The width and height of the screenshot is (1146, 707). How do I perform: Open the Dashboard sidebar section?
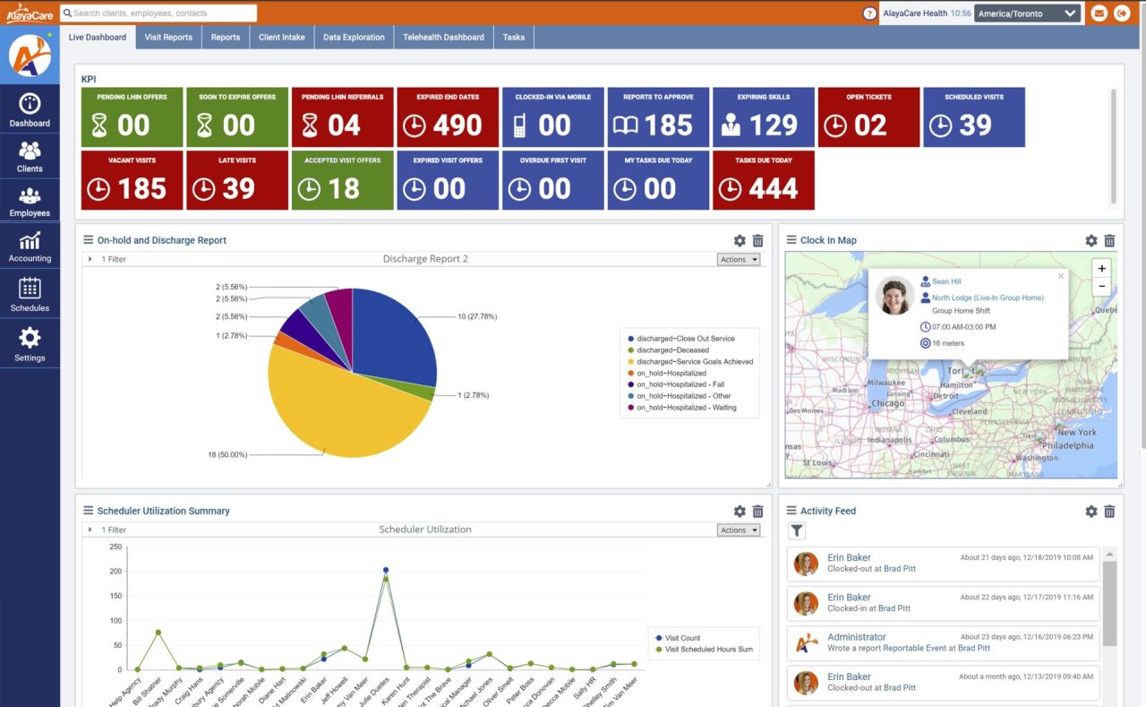point(30,110)
